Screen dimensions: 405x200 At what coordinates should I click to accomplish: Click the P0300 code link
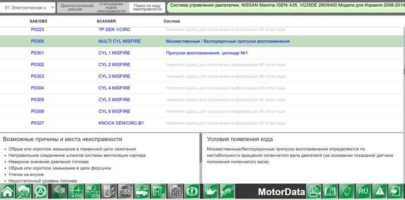[x=37, y=41]
